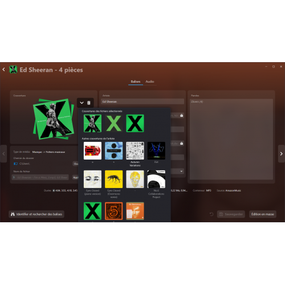Go back with the top-left arrow
The height and width of the screenshot is (285, 285).
click(x=3, y=70)
